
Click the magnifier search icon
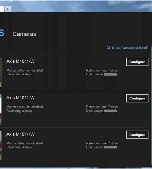coord(108,48)
